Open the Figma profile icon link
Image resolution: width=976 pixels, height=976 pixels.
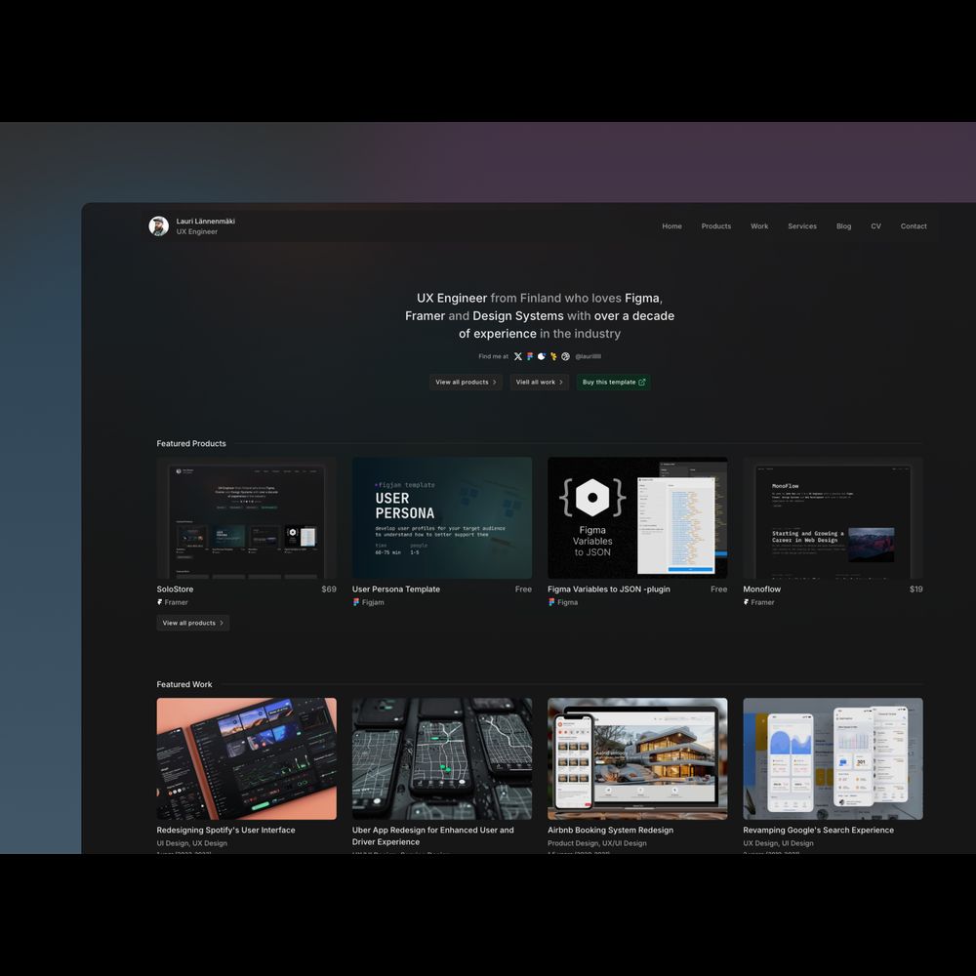[x=530, y=357]
